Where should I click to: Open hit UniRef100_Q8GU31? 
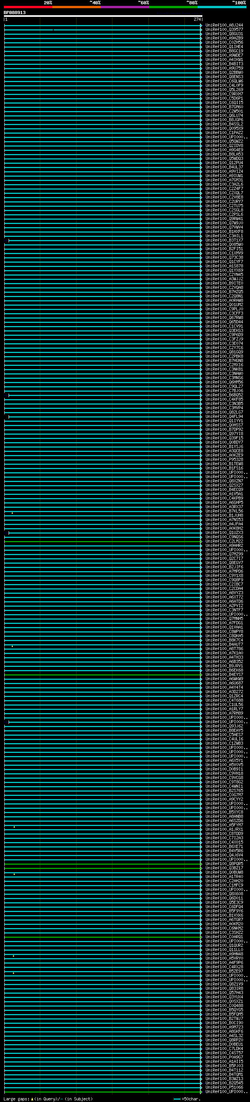click(x=224, y=34)
